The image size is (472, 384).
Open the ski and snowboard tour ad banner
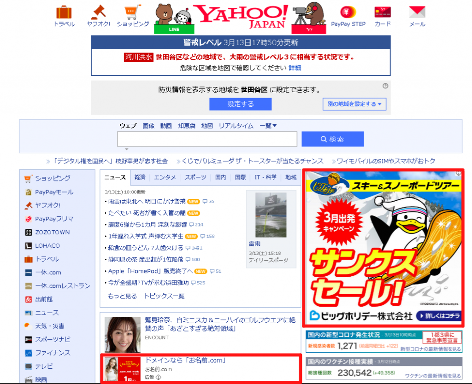tap(383, 248)
